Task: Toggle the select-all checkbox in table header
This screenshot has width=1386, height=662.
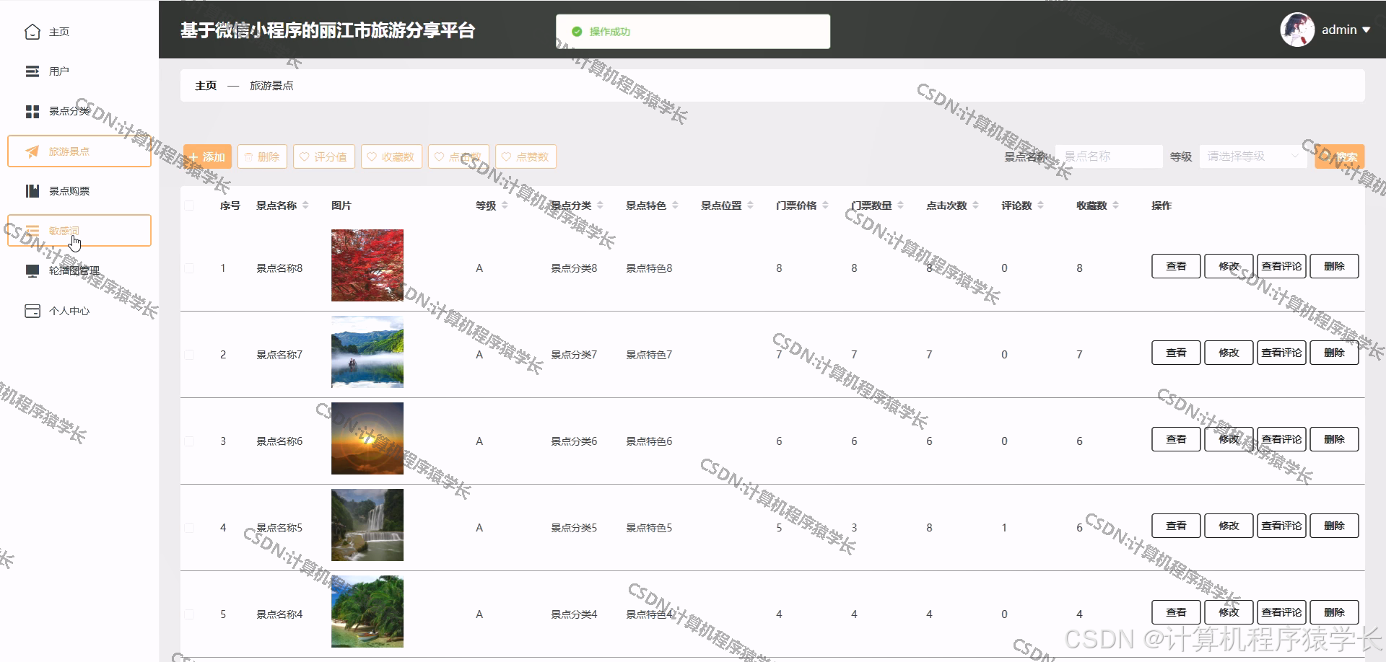Action: [x=189, y=206]
